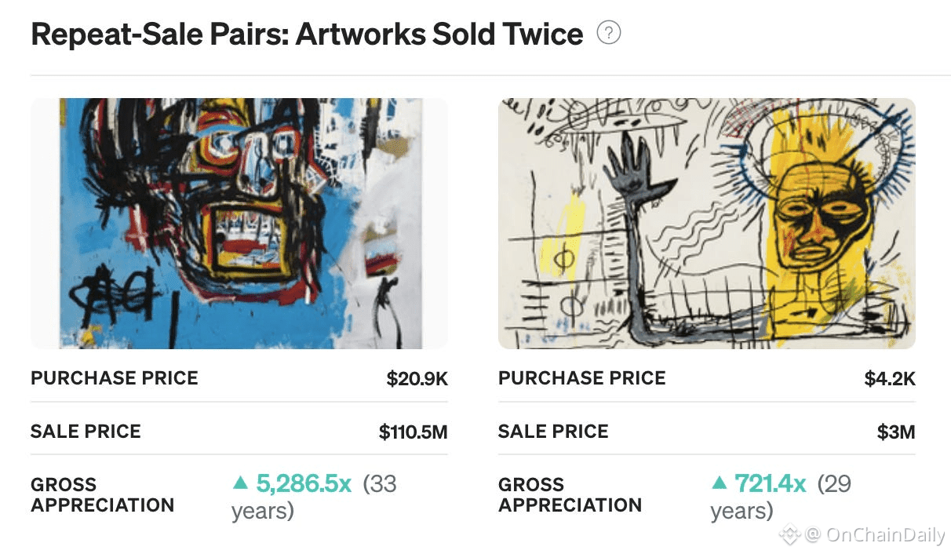Image resolution: width=951 pixels, height=554 pixels.
Task: Click the help question mark icon
Action: point(609,33)
